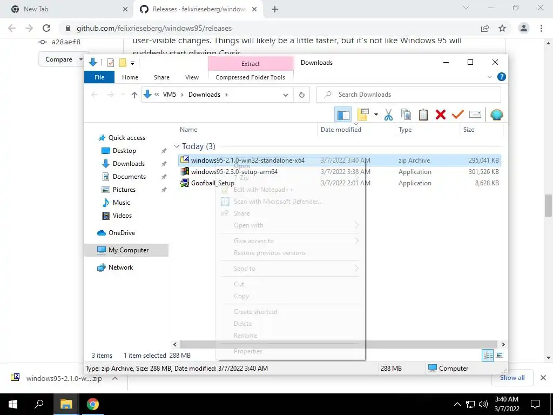This screenshot has width=553, height=415.
Task: Click the orange checkmark icon in toolbar
Action: 458,115
